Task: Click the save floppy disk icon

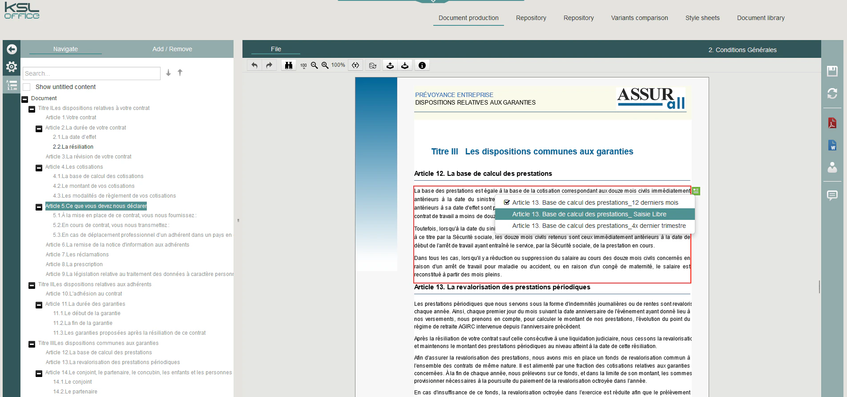Action: click(x=832, y=71)
